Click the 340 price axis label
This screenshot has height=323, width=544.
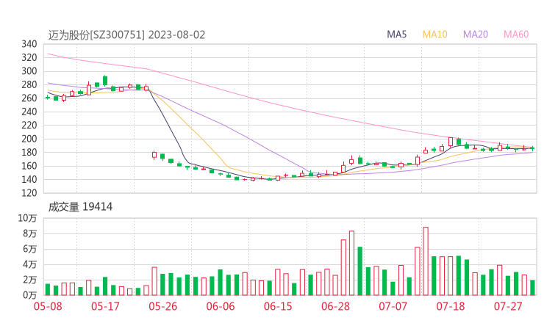29,44
